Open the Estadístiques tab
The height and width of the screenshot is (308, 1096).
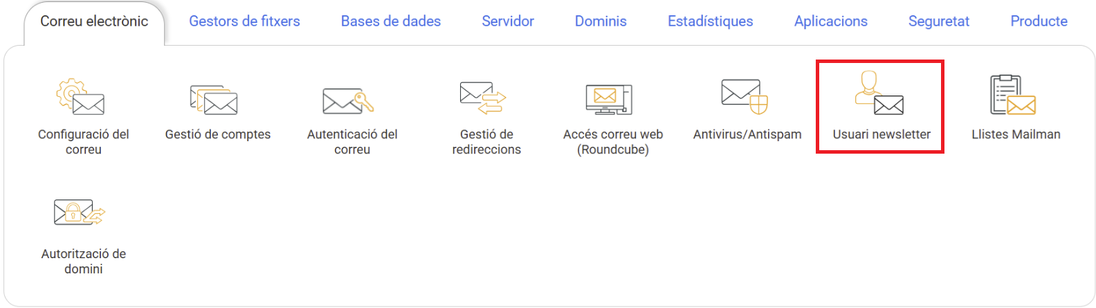(711, 21)
